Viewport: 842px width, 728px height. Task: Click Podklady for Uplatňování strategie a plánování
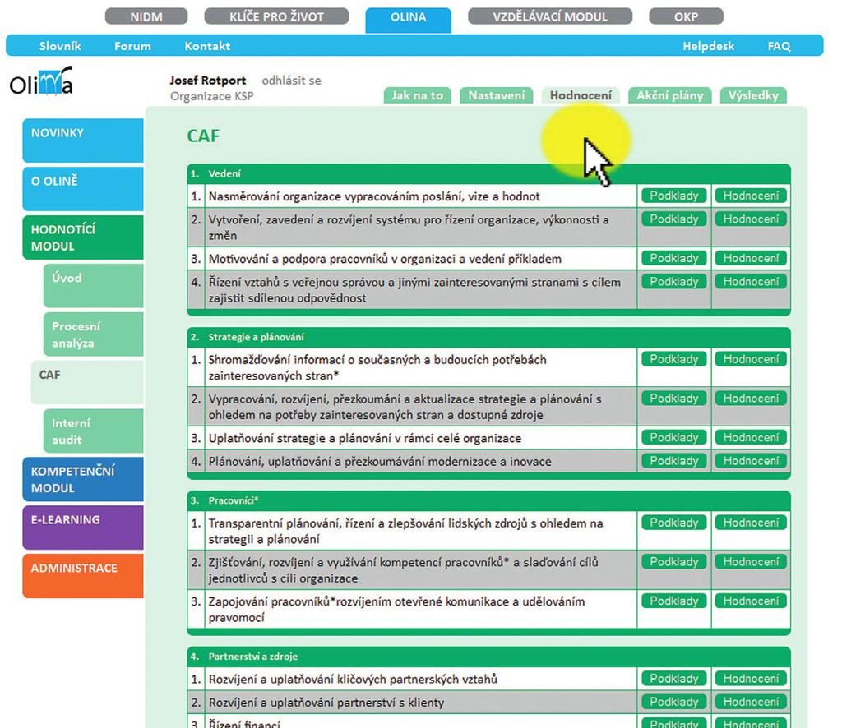674,437
